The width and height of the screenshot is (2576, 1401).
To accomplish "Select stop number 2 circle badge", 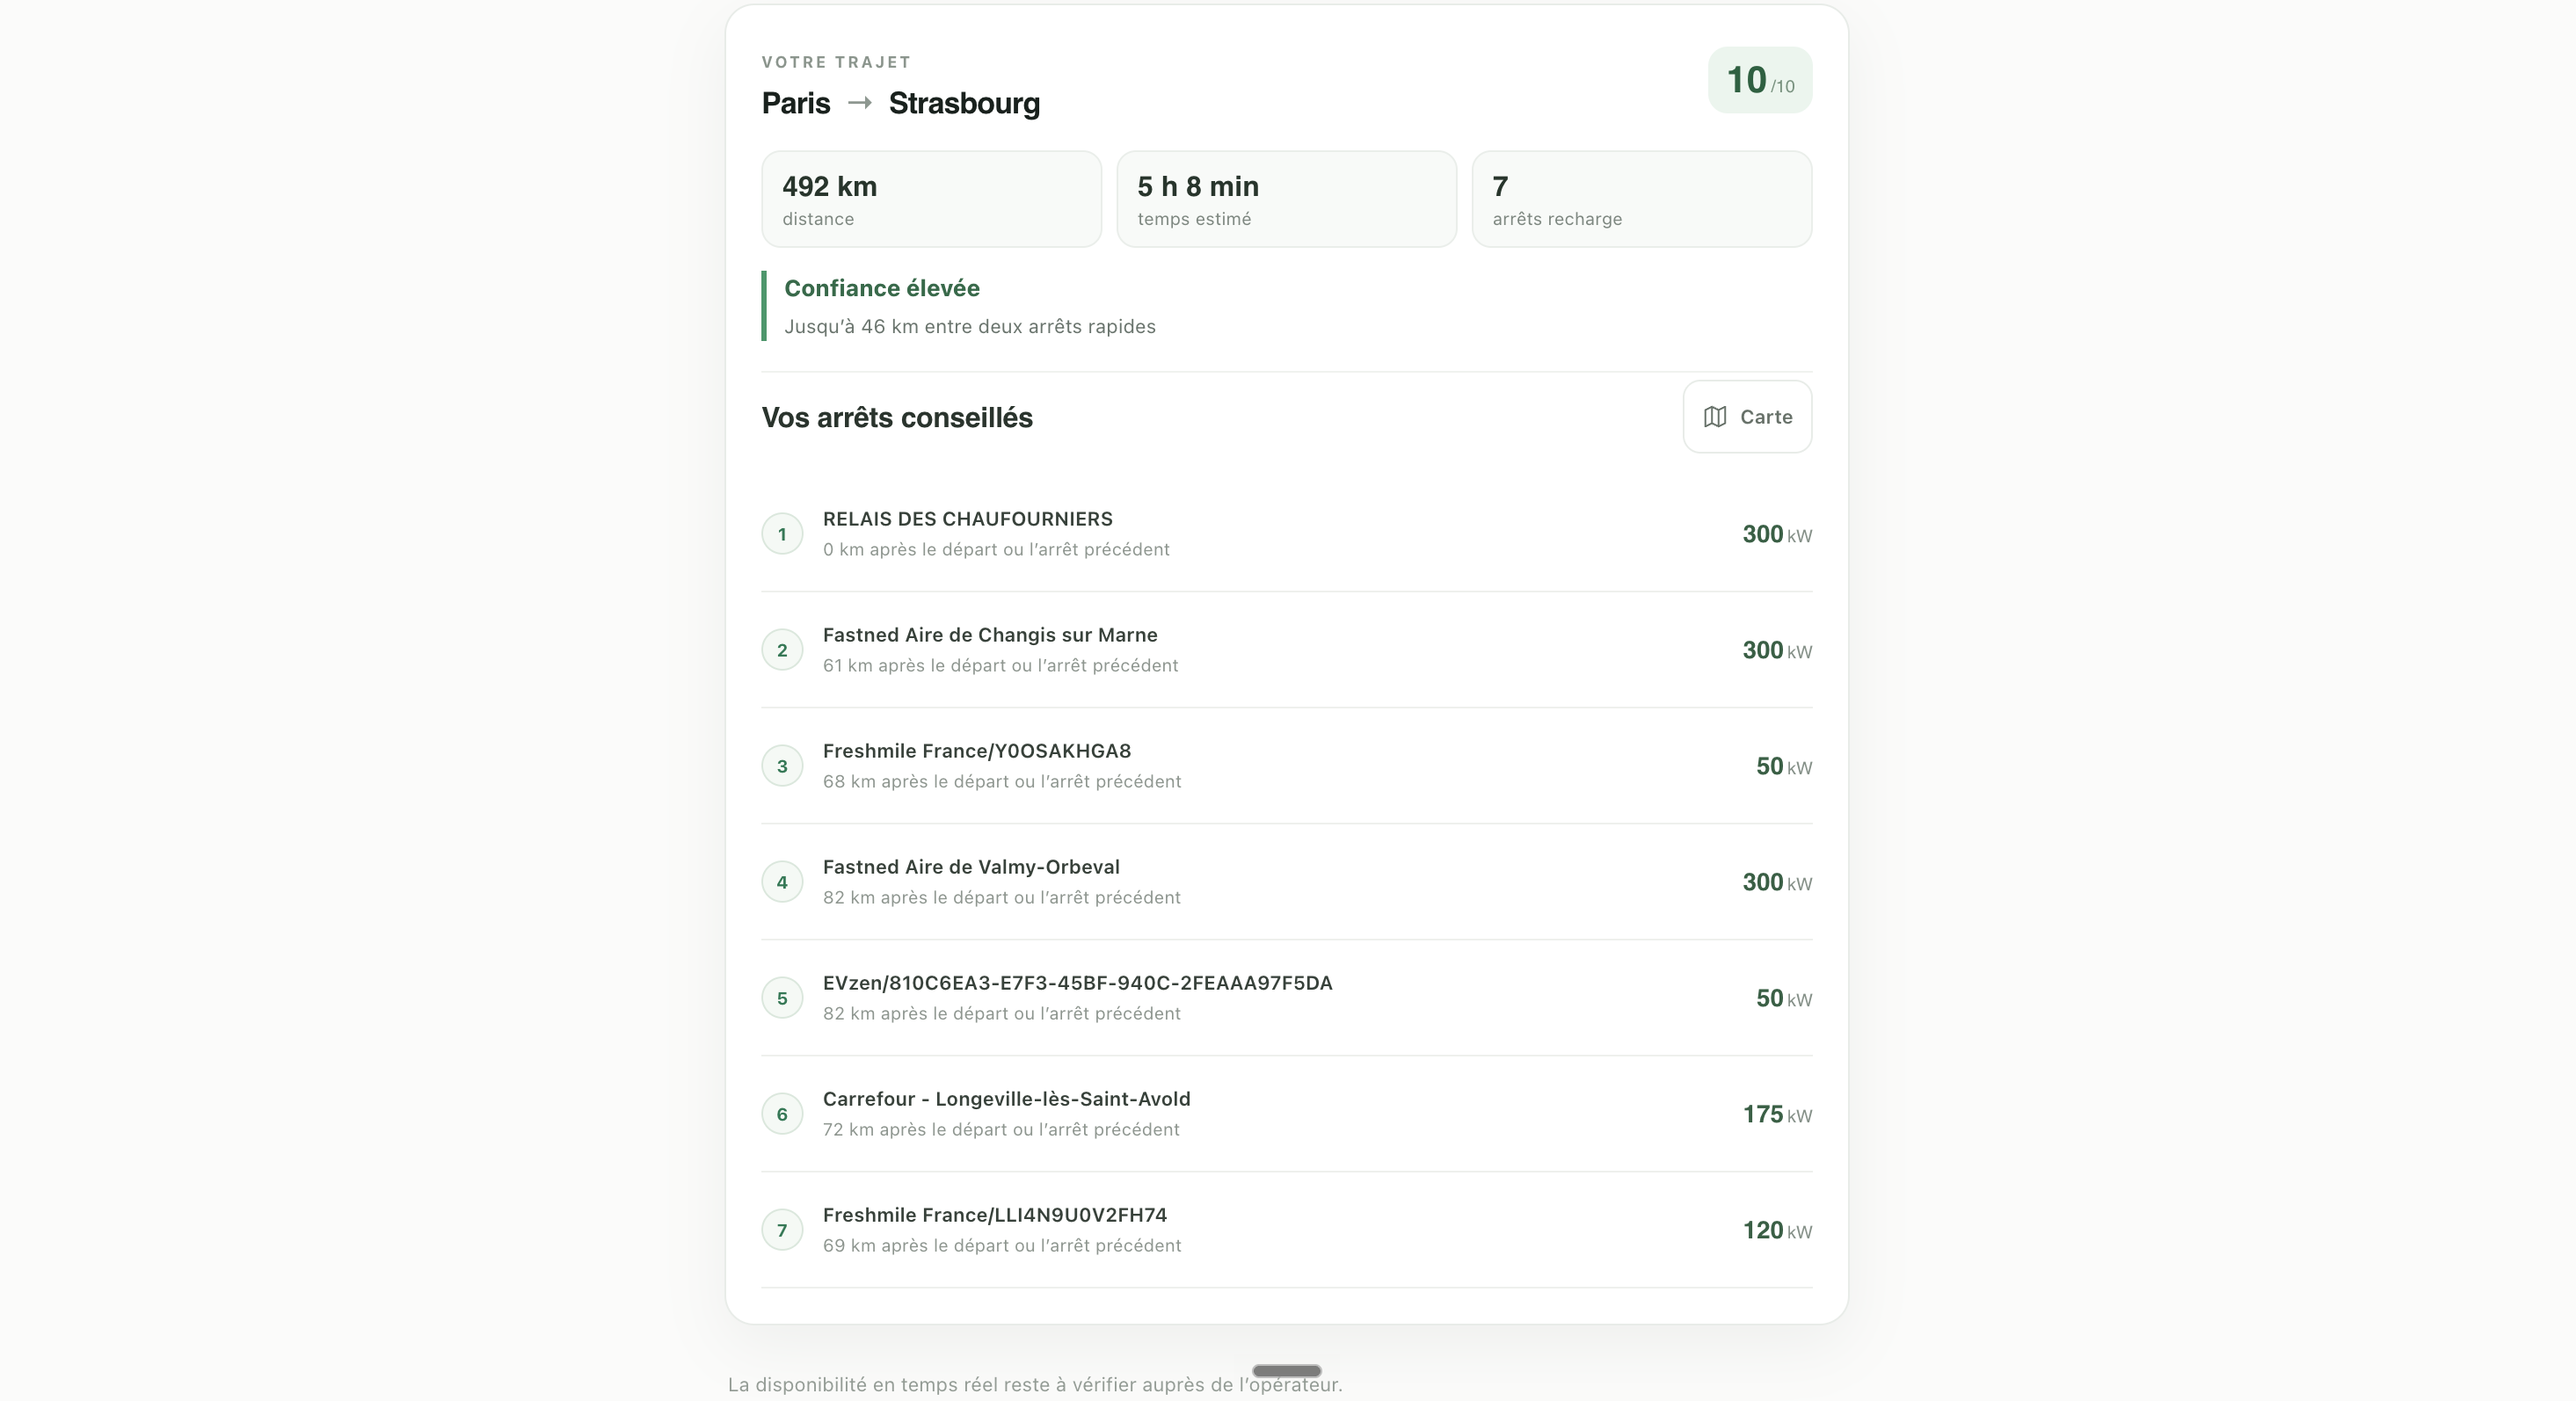I will [x=782, y=650].
